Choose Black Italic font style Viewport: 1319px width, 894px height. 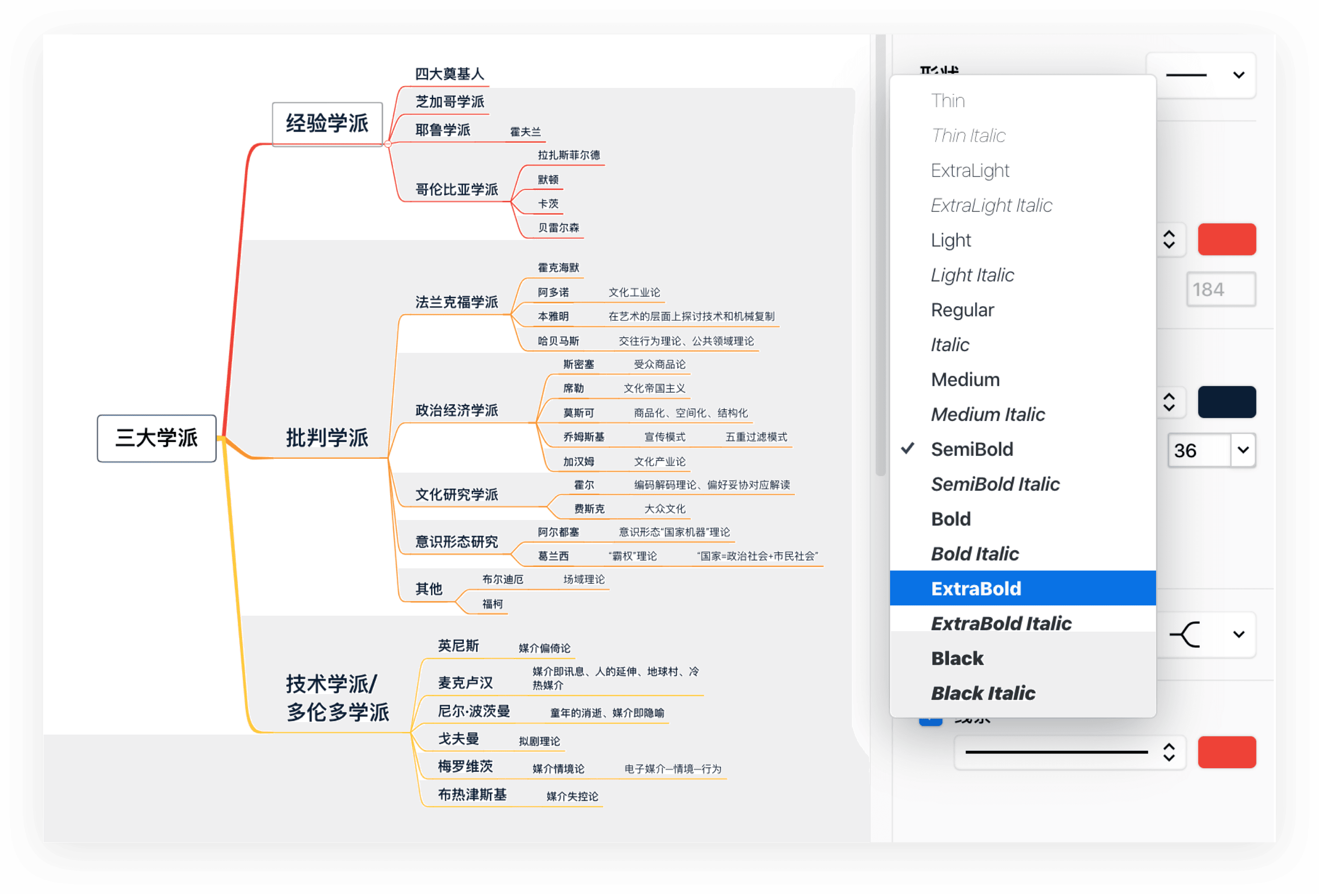(984, 693)
